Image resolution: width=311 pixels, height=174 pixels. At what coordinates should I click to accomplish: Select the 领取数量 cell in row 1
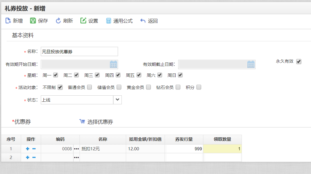pyautogui.click(x=222, y=149)
